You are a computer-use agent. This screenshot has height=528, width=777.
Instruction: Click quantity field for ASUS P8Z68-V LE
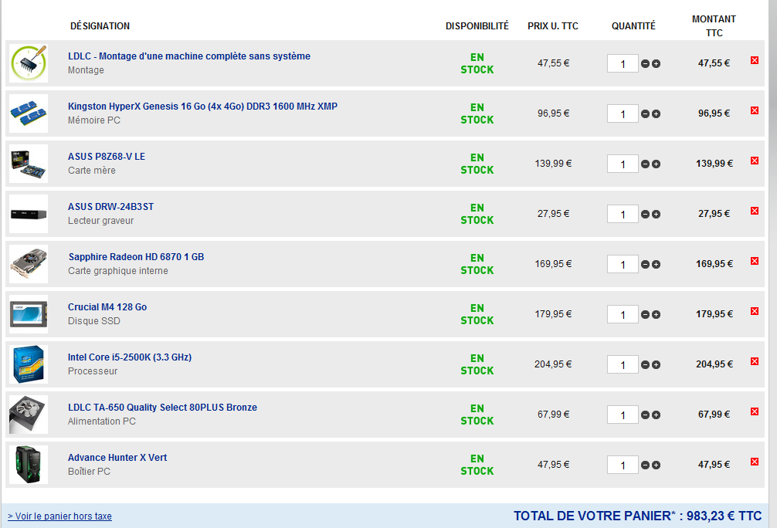coord(623,164)
